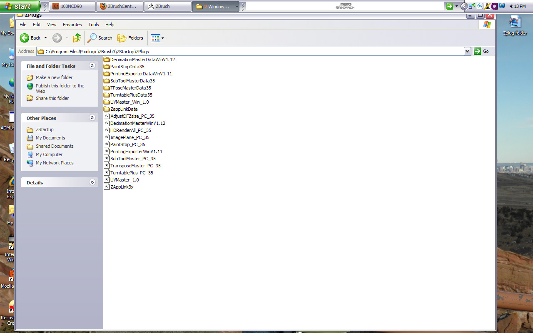The width and height of the screenshot is (533, 333).
Task: Open ZStartup in Other Places
Action: [x=45, y=129]
